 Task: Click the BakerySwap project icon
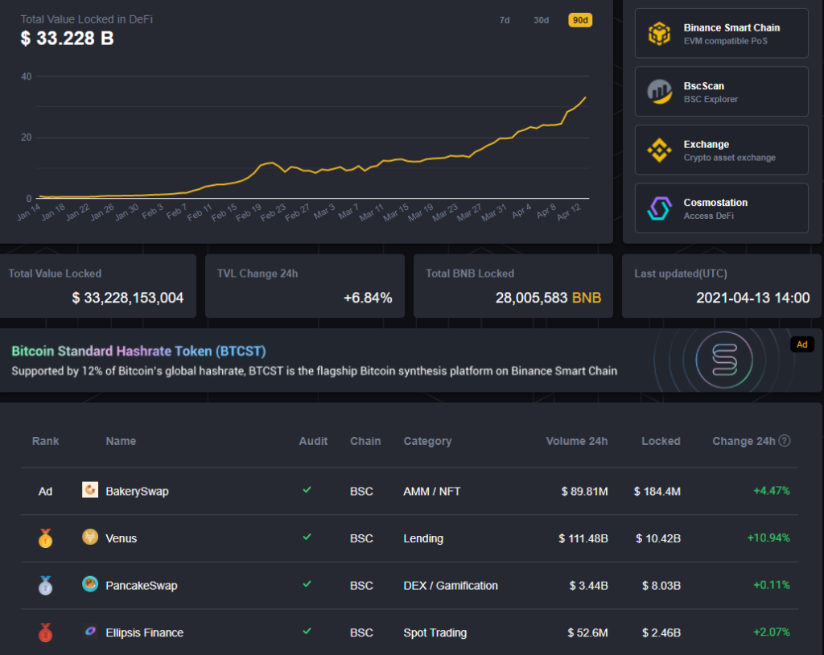click(x=90, y=490)
